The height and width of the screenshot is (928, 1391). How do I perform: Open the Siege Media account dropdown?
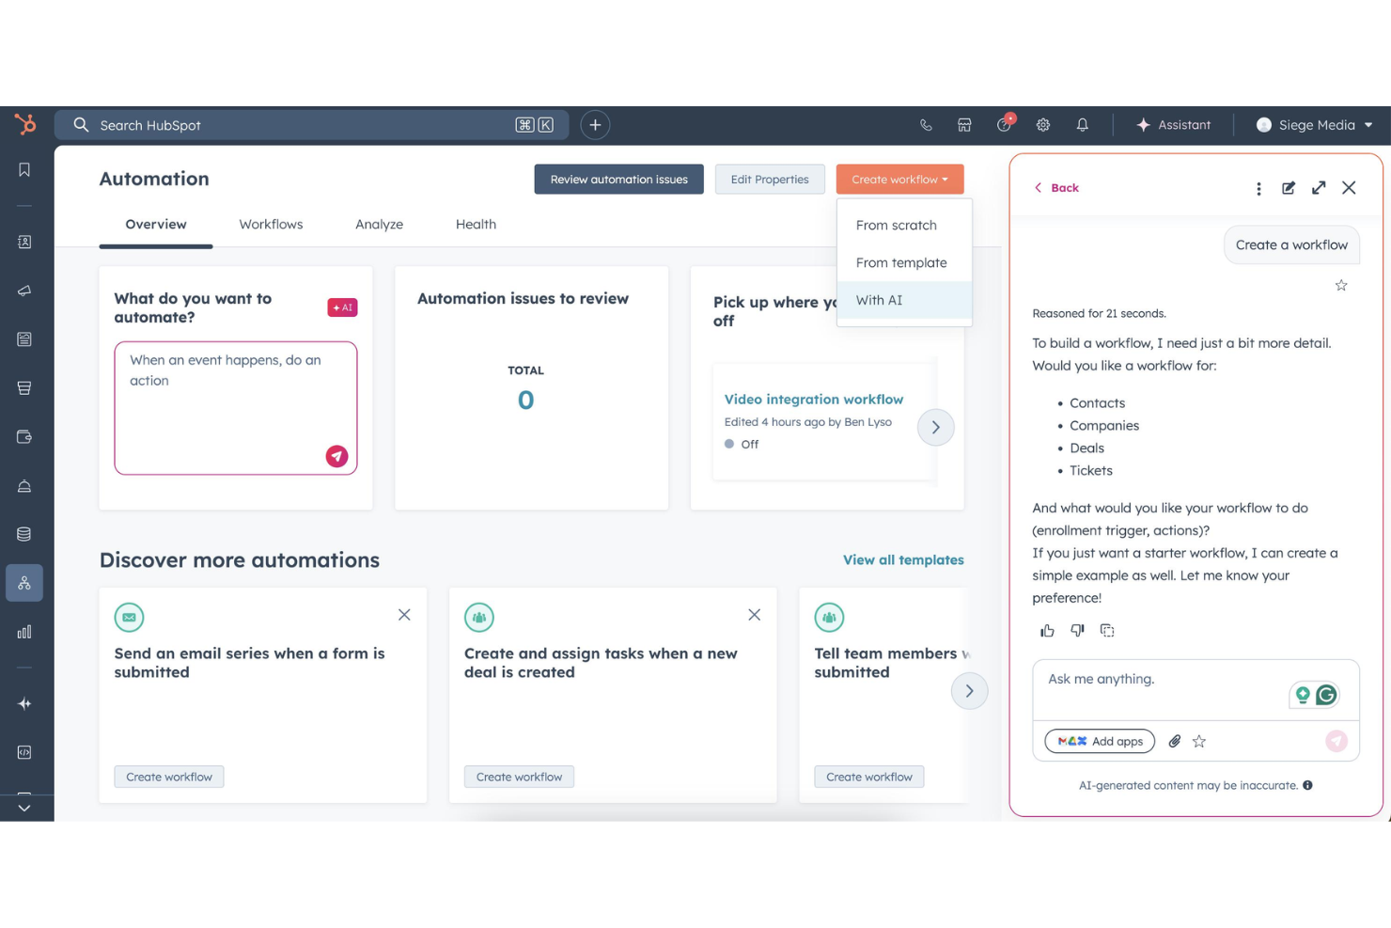[1314, 125]
